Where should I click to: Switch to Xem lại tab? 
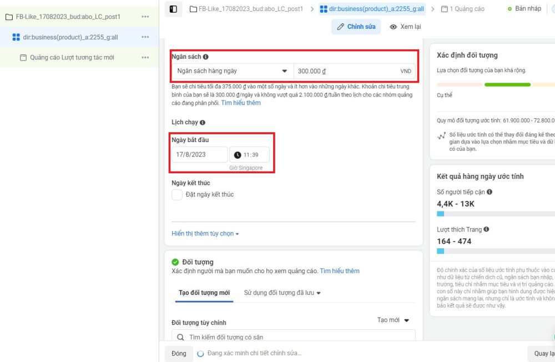405,27
